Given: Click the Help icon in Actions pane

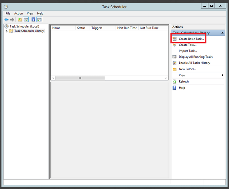Looking at the screenshot, I should pyautogui.click(x=174, y=88).
